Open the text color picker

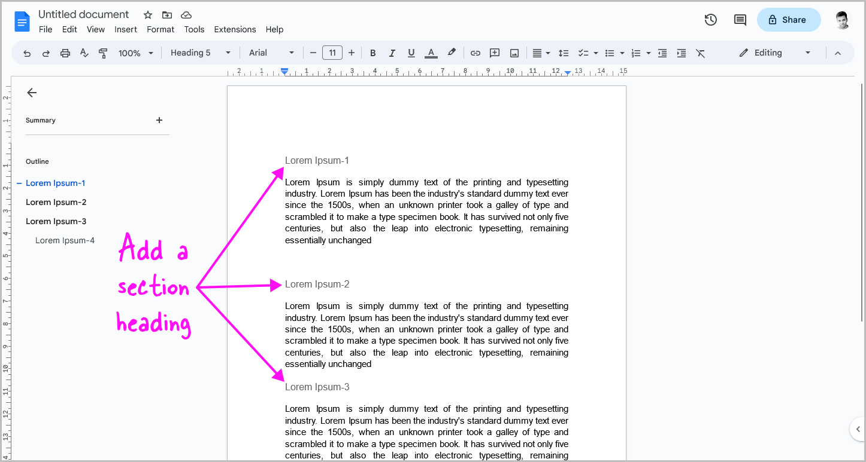[431, 53]
